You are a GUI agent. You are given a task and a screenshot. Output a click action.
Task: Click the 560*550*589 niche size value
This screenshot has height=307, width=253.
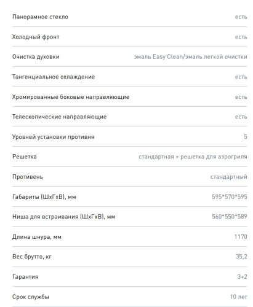click(x=230, y=217)
